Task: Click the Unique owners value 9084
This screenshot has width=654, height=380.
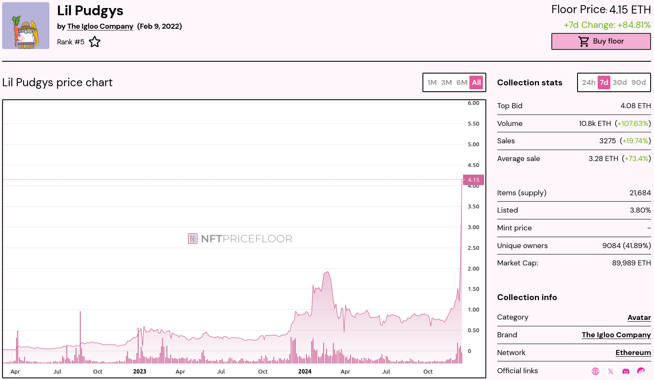Action: point(611,246)
